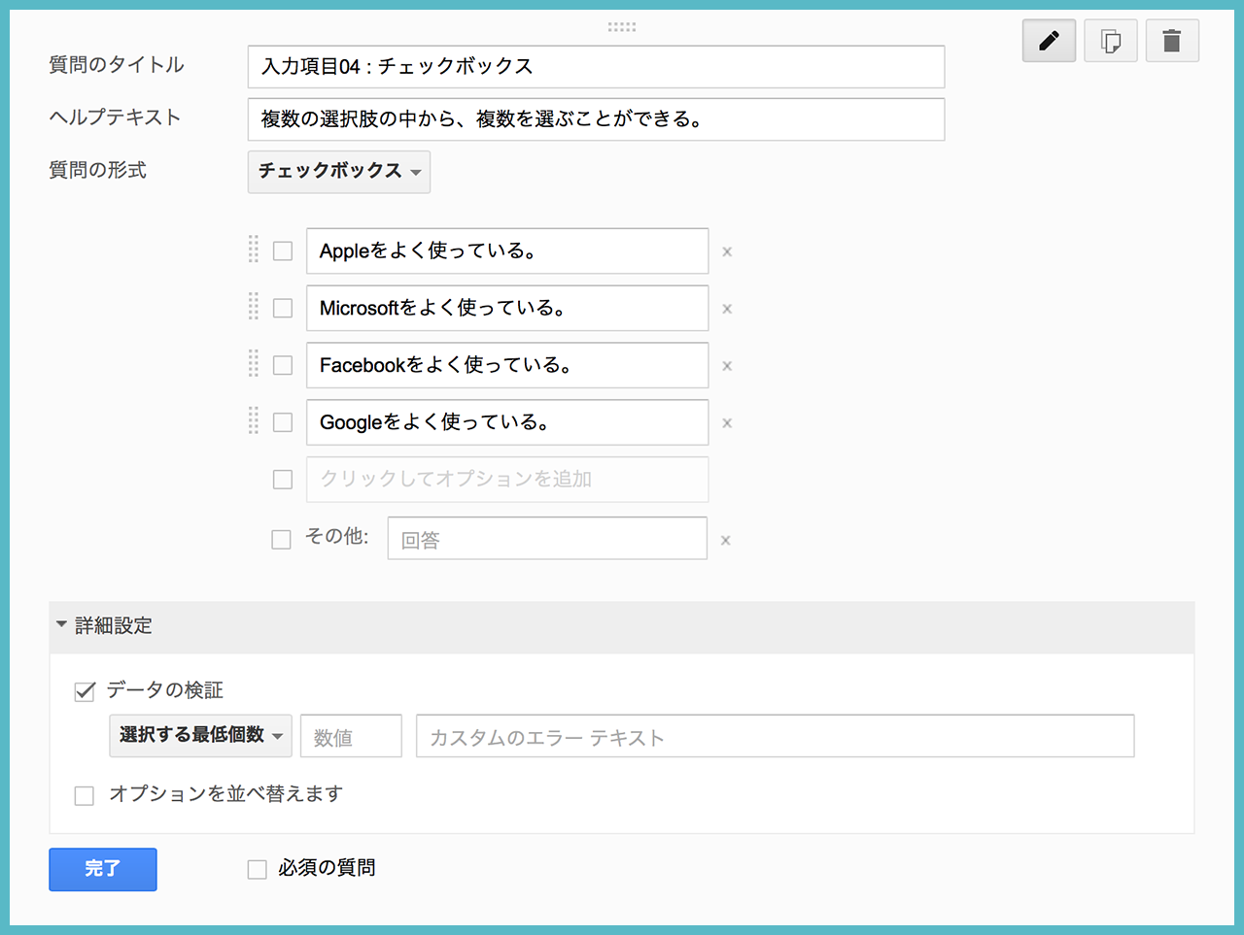Edit the help text field
This screenshot has height=935, width=1244.
[597, 119]
